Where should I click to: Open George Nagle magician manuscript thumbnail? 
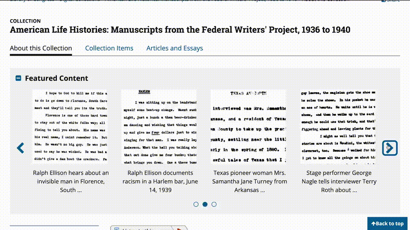point(339,127)
